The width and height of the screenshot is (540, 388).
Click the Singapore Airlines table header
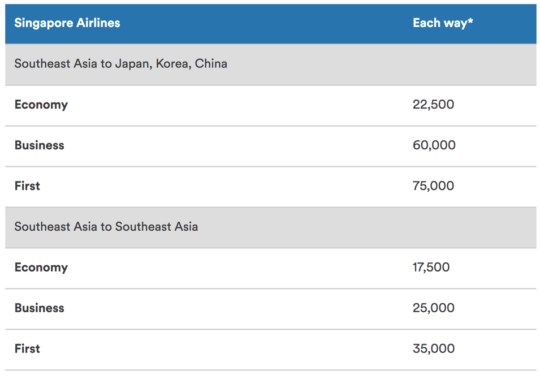tap(67, 23)
